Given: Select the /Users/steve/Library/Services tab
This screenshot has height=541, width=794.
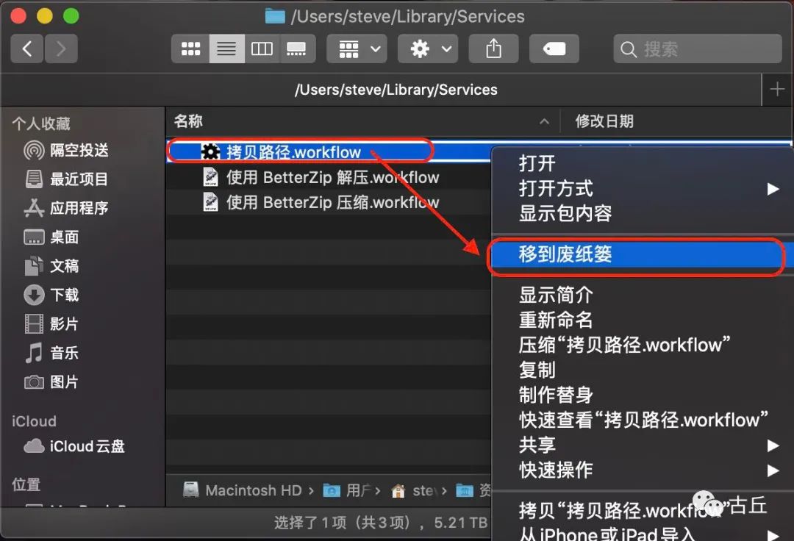Looking at the screenshot, I should tap(381, 90).
